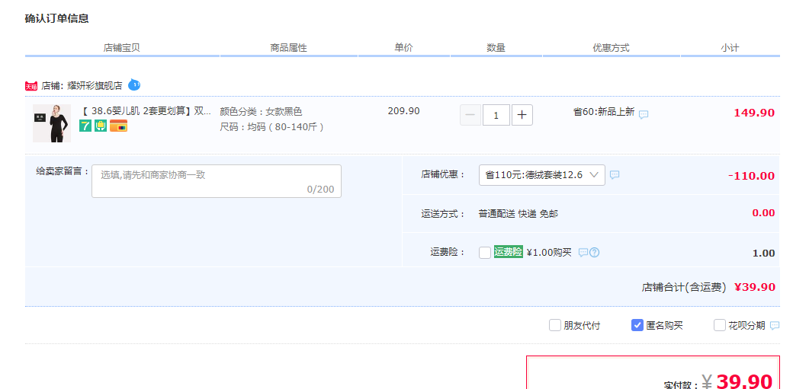
Task: Open the 省110元:德绒套装12.6 store discount dropdown
Action: point(542,175)
